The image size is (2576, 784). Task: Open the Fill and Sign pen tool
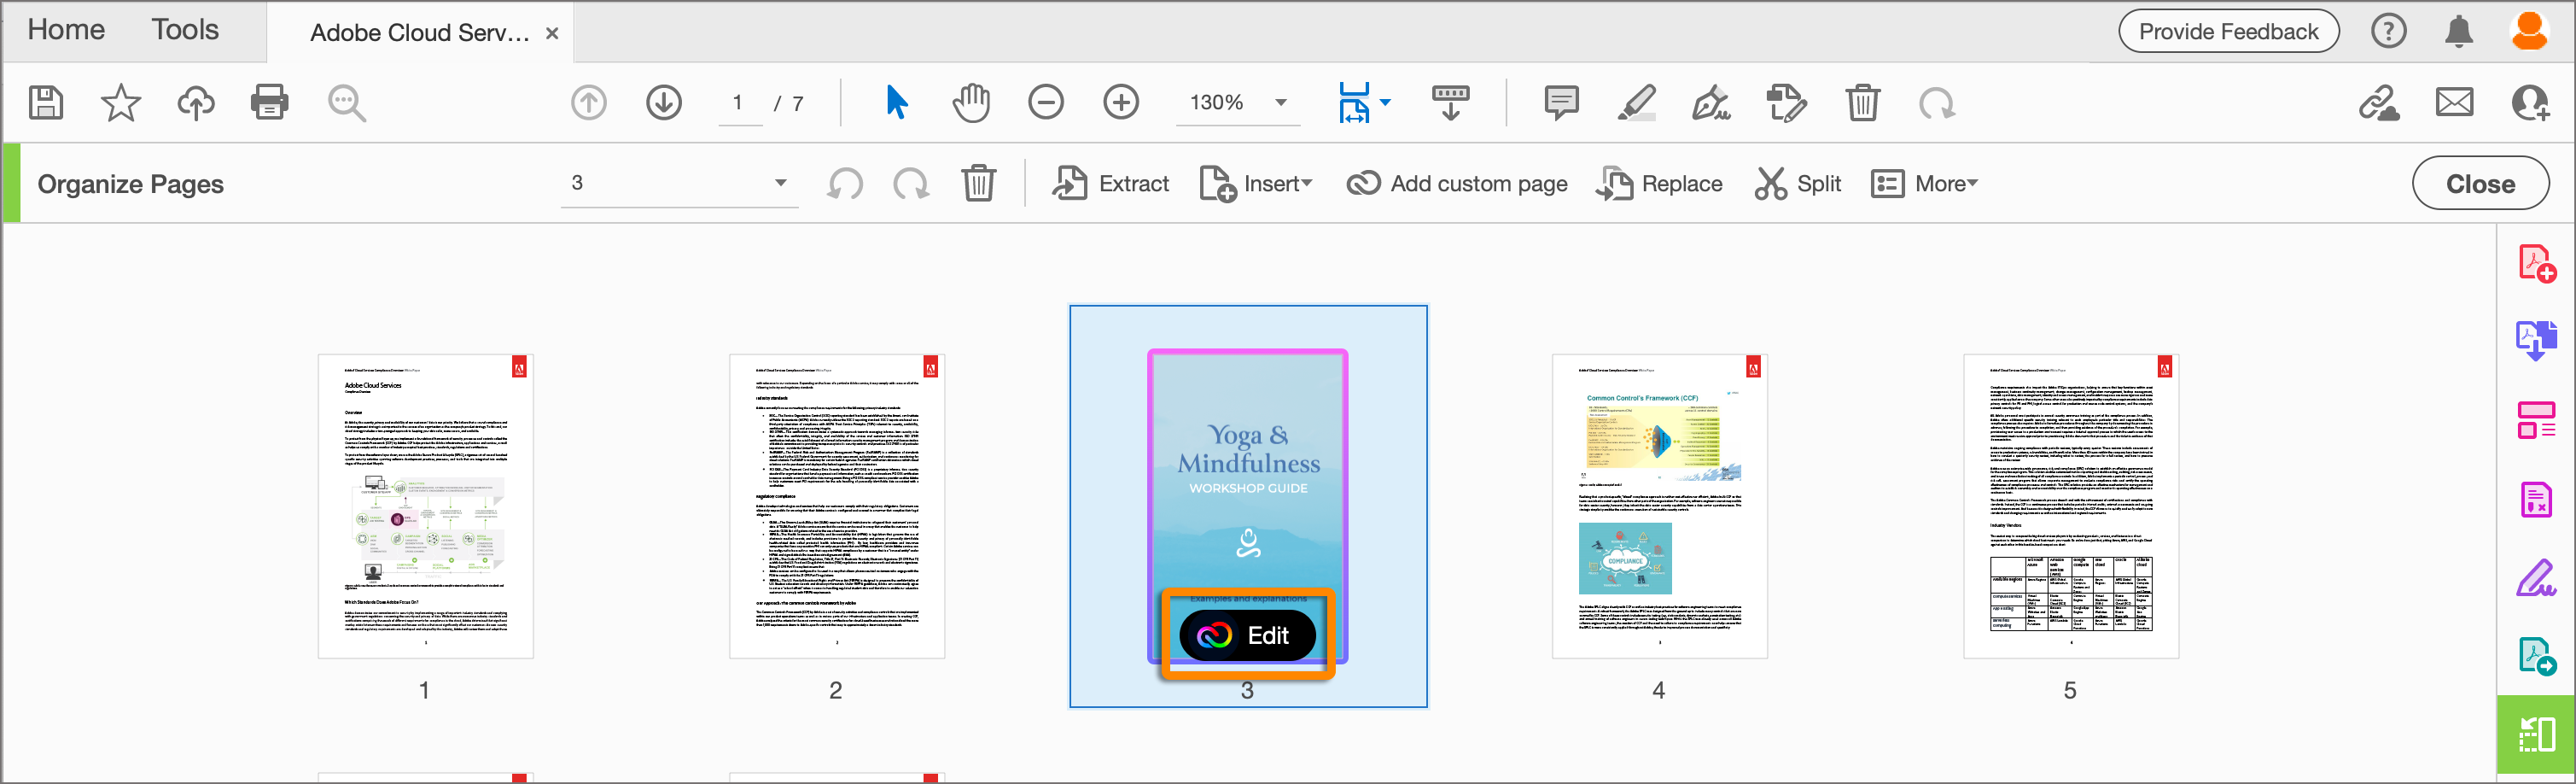(1711, 102)
